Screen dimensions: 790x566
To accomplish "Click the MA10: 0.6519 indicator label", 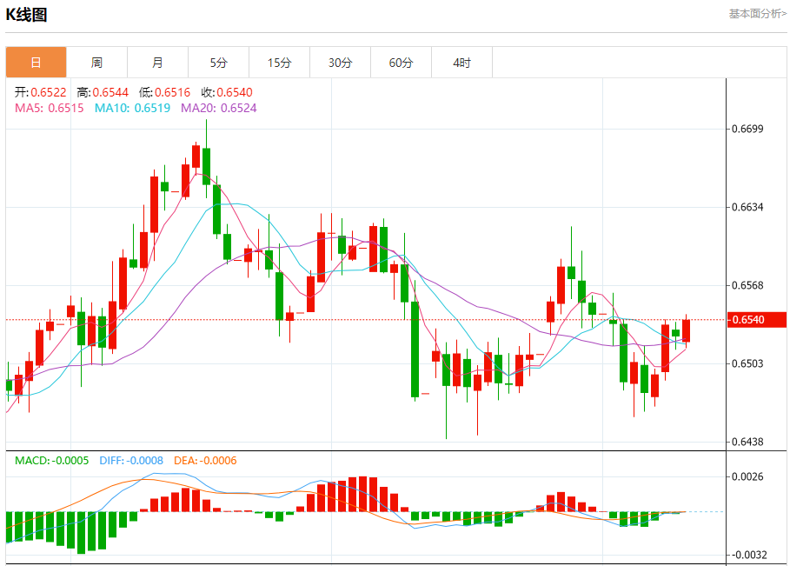I will coord(132,108).
